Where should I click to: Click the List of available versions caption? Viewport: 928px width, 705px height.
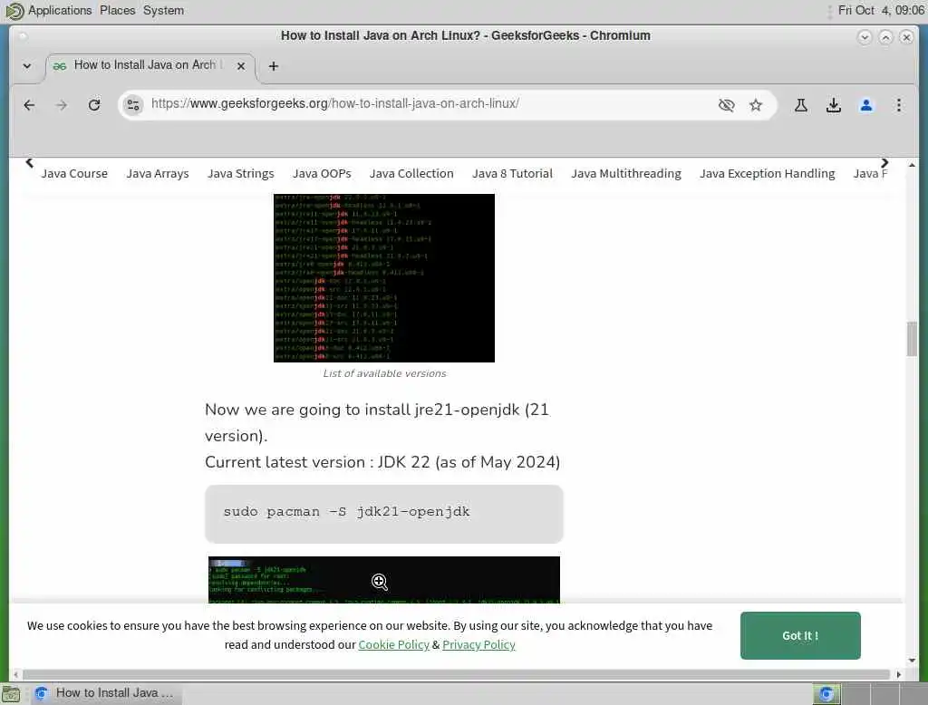(384, 373)
